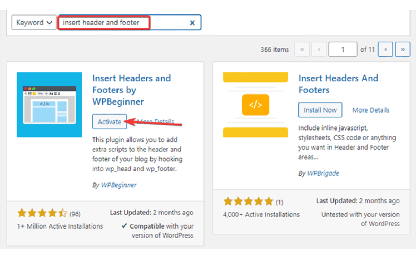Open More Details for the WPBeginner plugin
The height and width of the screenshot is (277, 416).
(x=156, y=122)
